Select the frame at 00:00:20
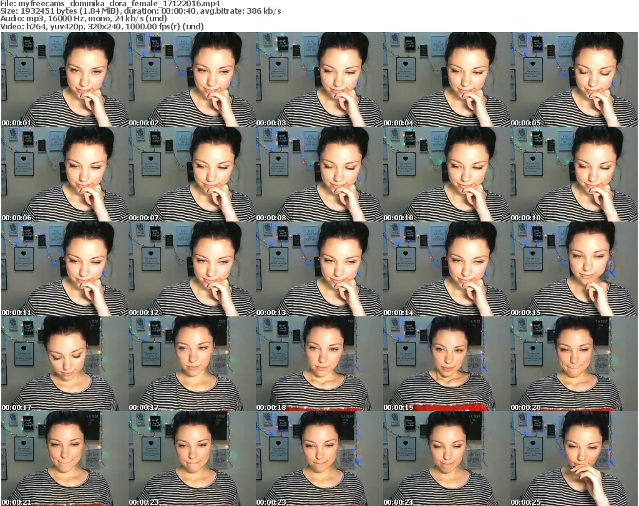 [x=574, y=364]
